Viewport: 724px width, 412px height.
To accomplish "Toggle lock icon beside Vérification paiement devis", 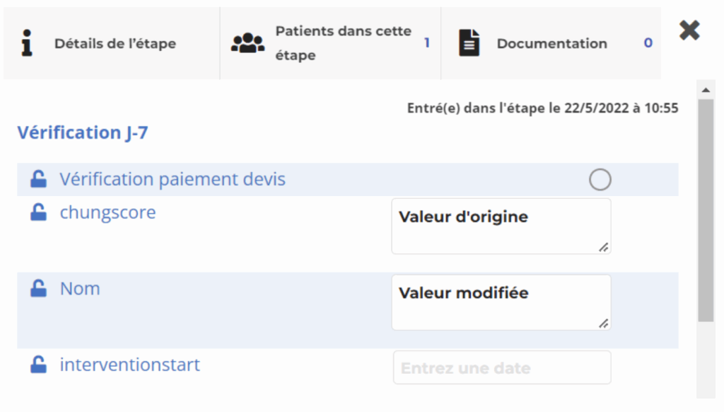I will [38, 180].
